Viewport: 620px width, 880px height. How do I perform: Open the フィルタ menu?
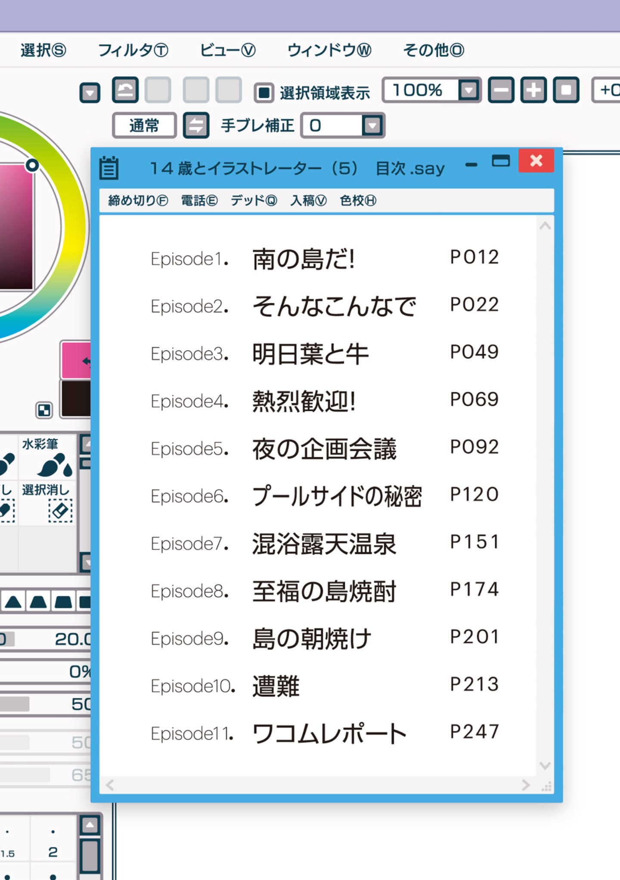pos(133,50)
